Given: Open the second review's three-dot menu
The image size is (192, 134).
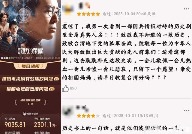Looking at the screenshot, I should tap(187, 111).
